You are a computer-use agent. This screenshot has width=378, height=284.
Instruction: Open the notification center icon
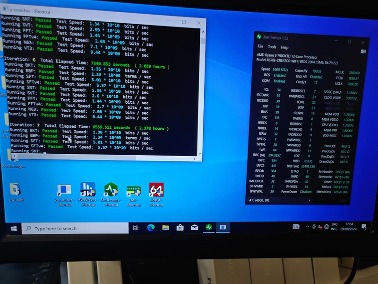[364, 227]
